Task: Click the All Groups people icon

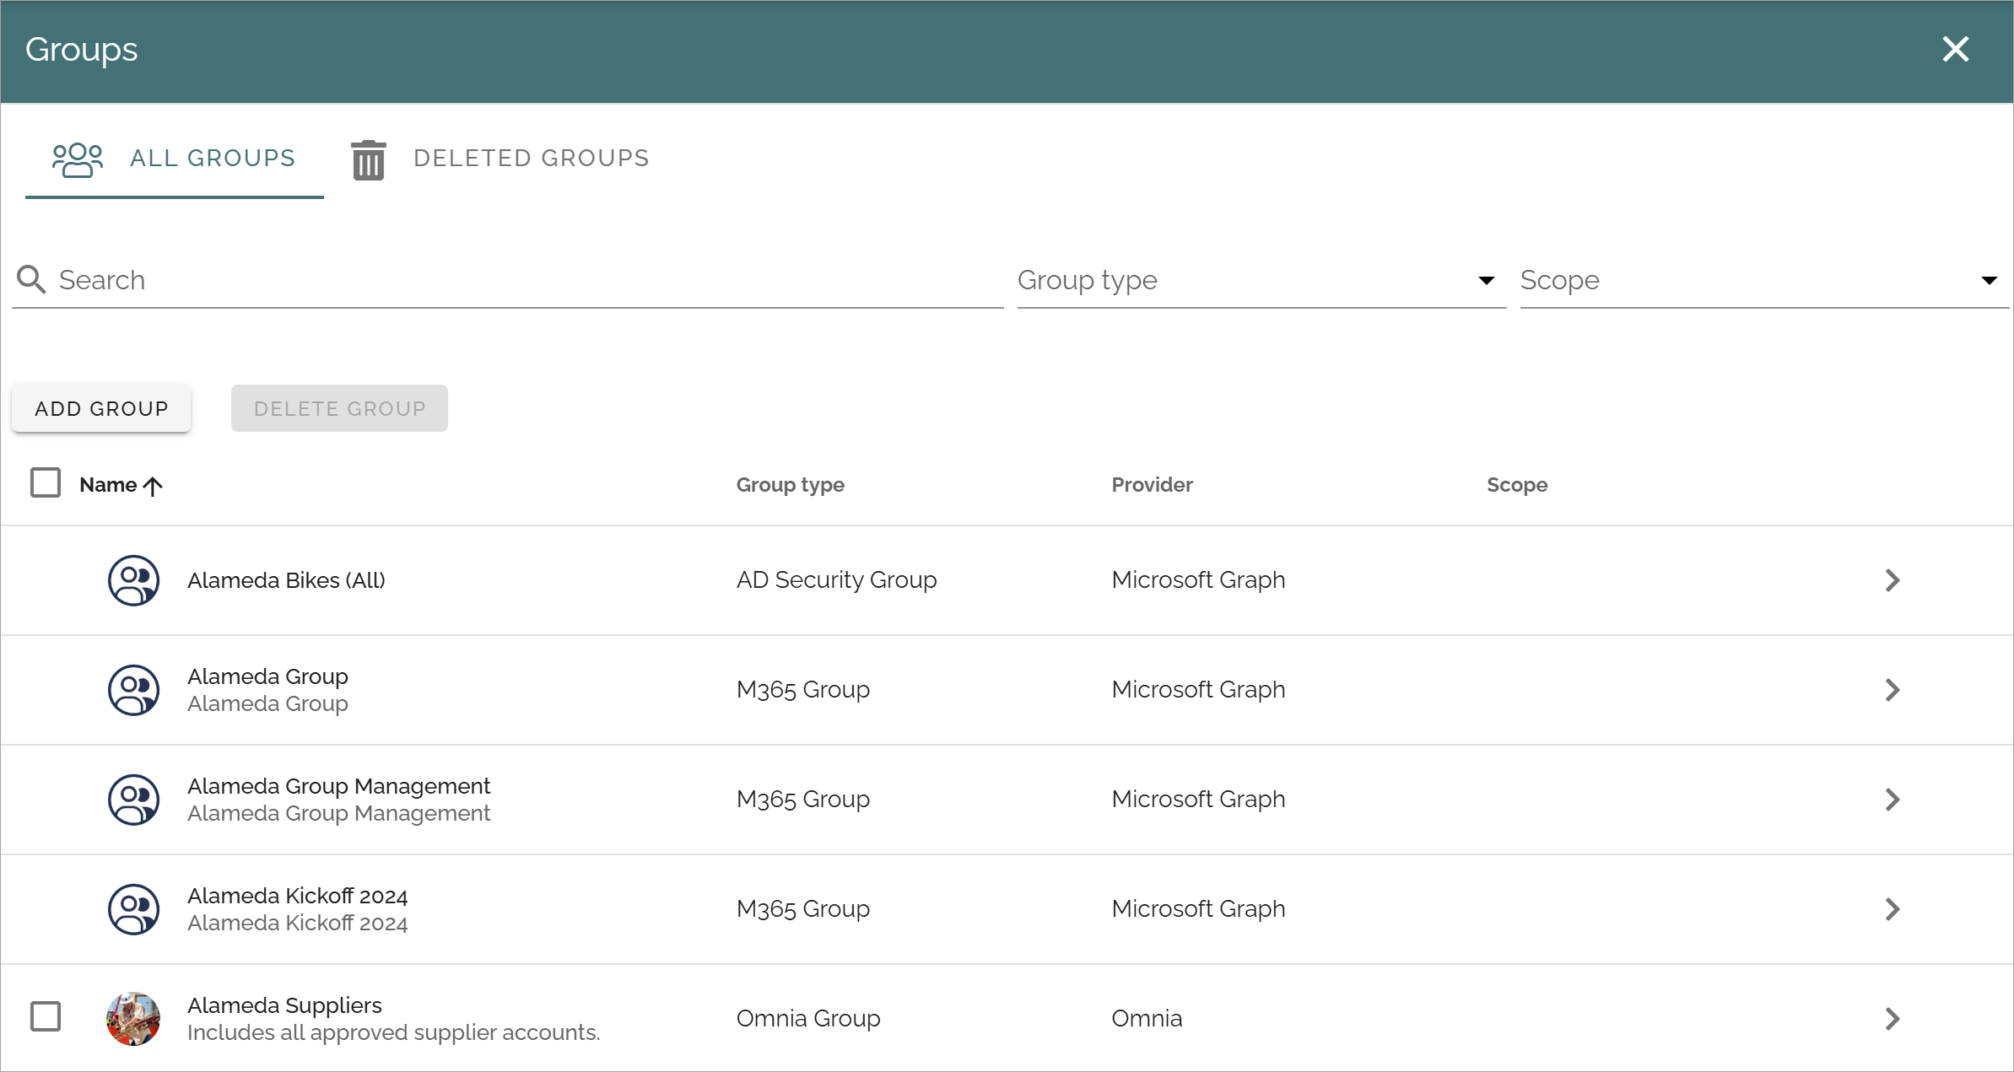Action: click(77, 159)
